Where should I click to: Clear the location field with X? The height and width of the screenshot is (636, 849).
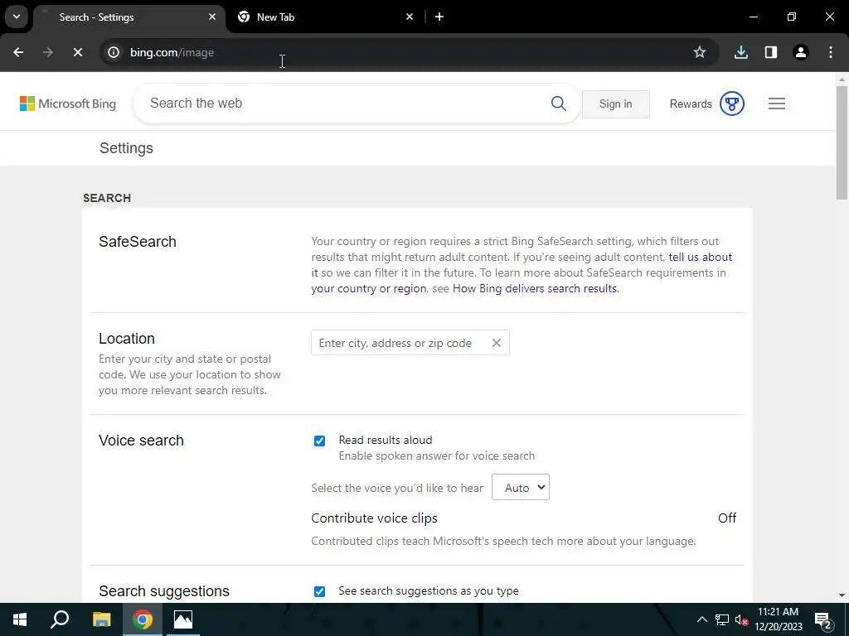496,343
